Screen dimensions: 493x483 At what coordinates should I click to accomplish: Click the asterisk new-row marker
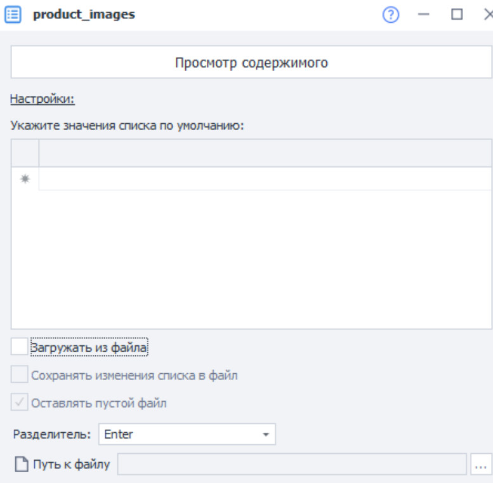(25, 179)
